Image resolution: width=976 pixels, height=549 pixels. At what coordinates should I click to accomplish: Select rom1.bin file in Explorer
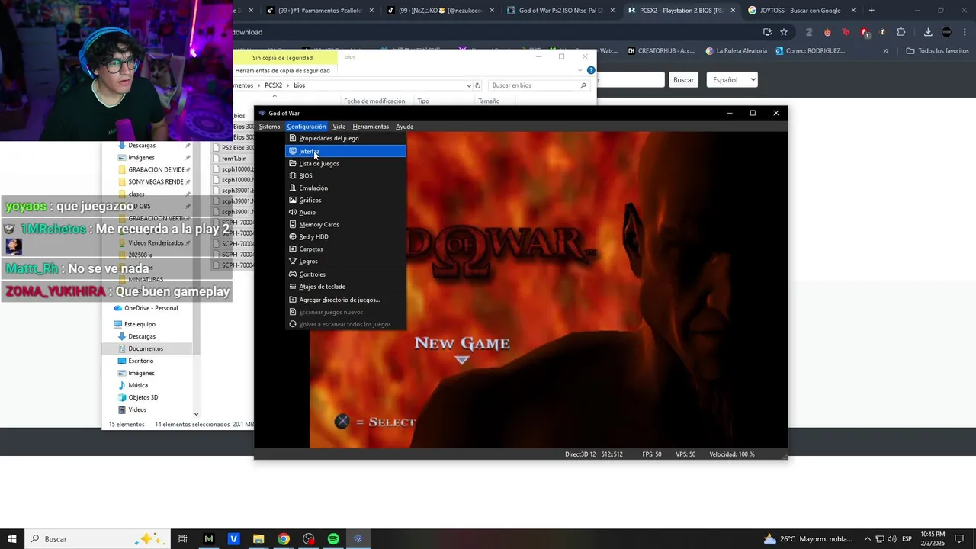[x=234, y=159]
